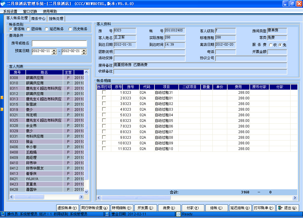Click 开票金额 input field
Viewport: 303px width, 218px height.
pos(277,52)
